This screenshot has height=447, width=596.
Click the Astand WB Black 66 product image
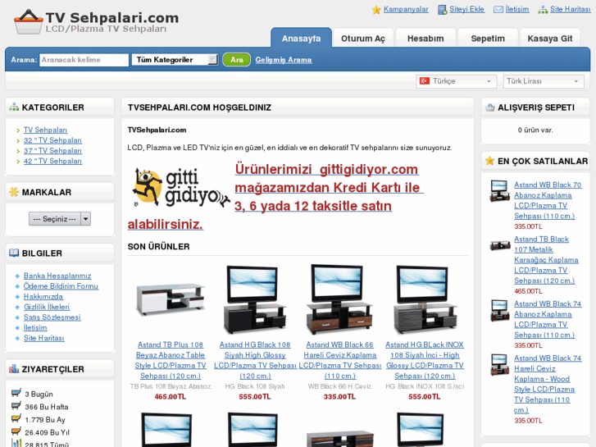point(340,299)
